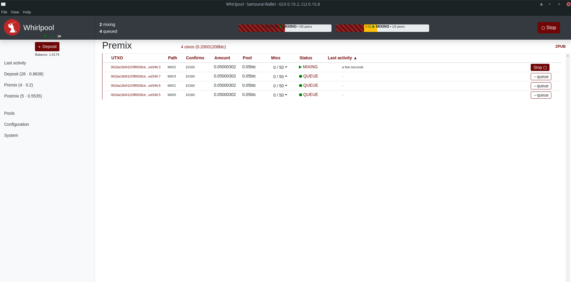Click the Deposit button

[x=47, y=47]
